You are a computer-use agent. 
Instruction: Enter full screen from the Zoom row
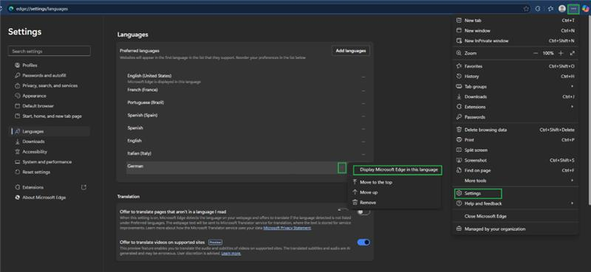572,53
